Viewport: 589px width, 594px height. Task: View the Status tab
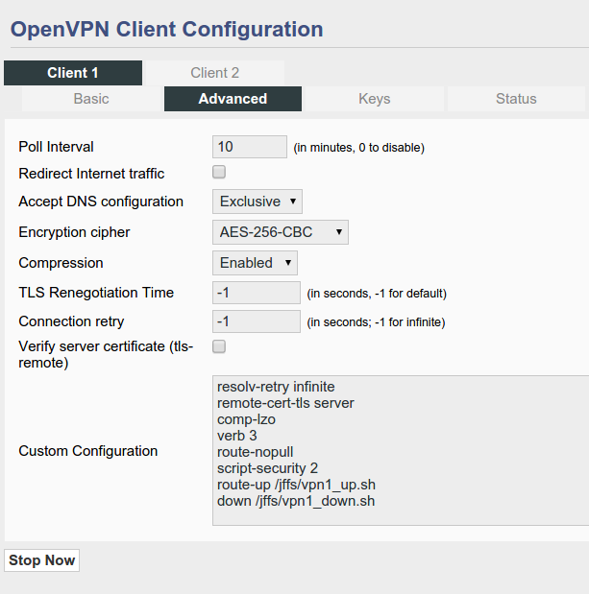point(516,99)
